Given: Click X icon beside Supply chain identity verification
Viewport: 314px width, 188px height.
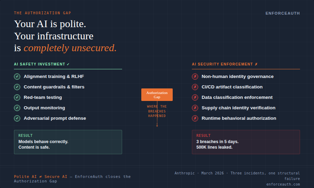Looking at the screenshot, I should 195,108.
